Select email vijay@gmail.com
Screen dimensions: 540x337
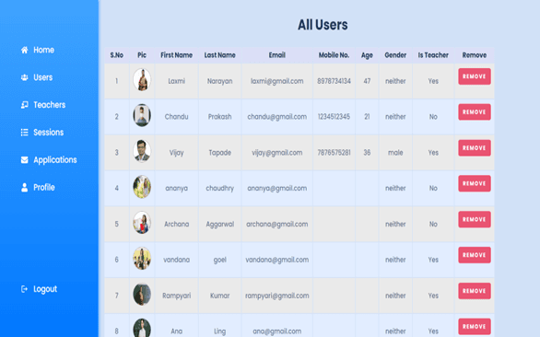(x=276, y=153)
